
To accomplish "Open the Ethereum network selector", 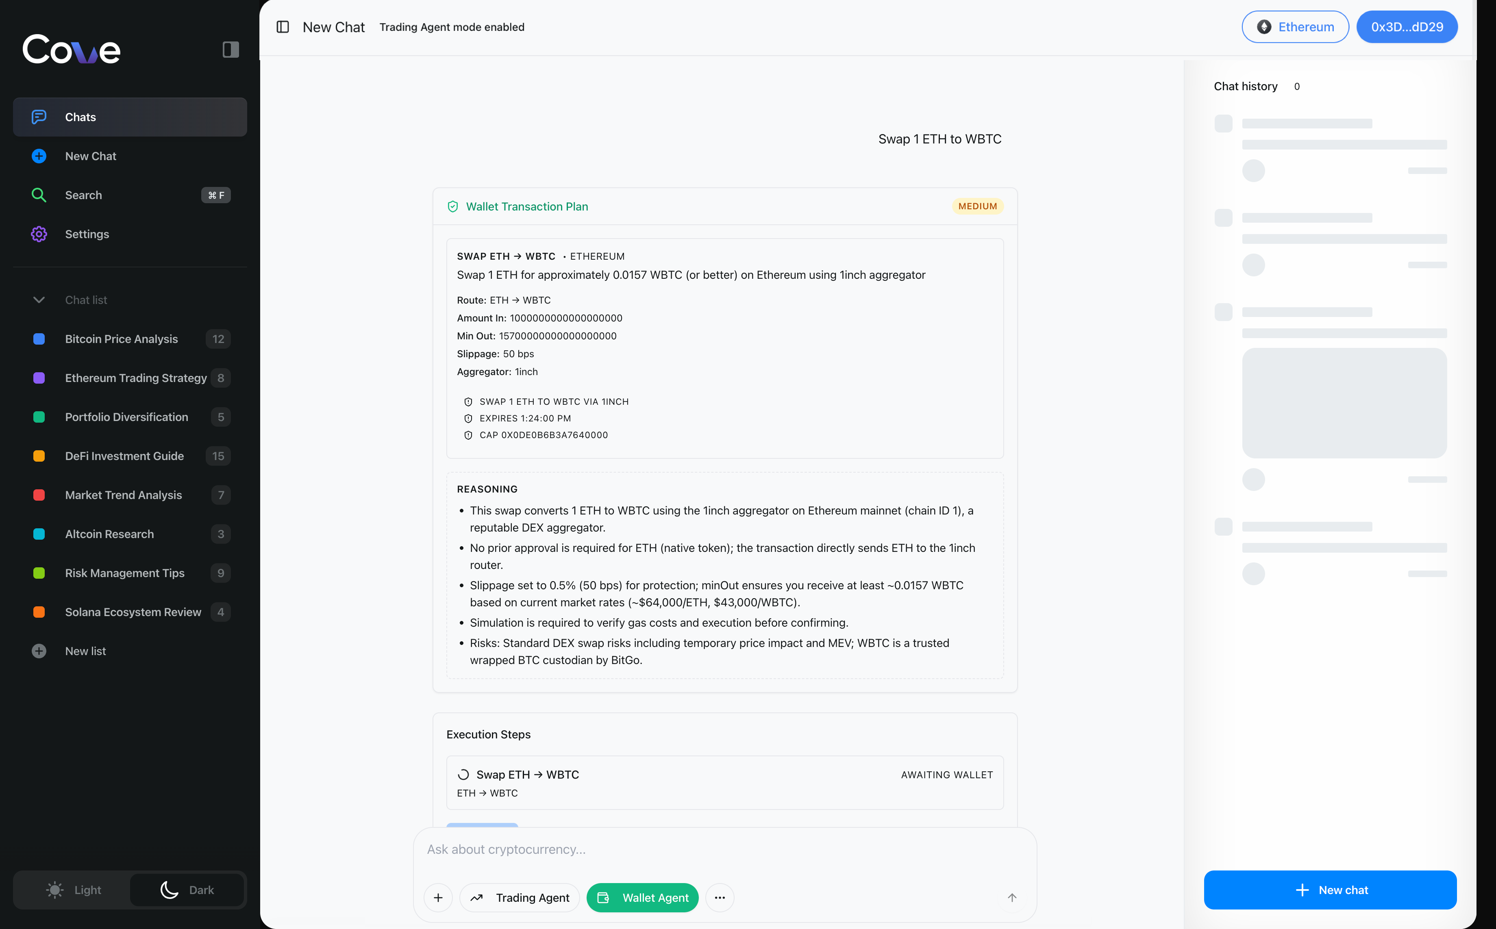I will point(1294,26).
